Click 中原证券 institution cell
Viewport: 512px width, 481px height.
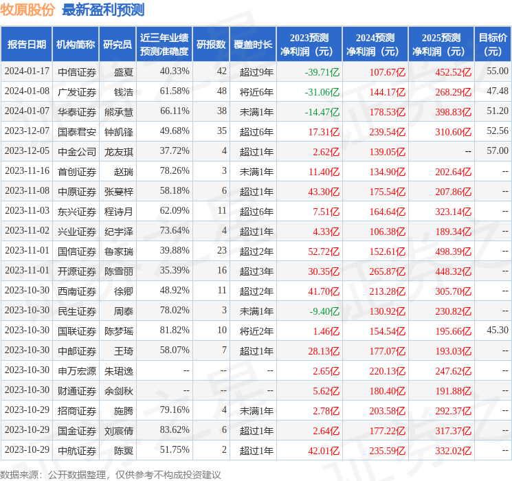(77, 192)
